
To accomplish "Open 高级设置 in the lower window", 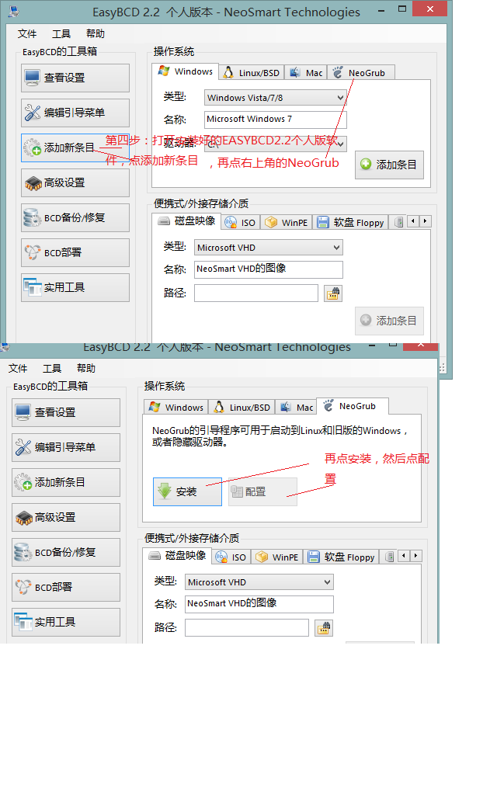I will pos(66,517).
